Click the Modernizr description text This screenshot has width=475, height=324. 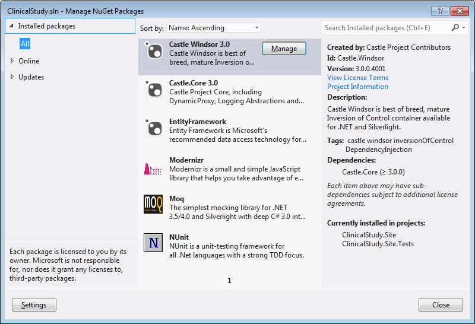coord(236,173)
